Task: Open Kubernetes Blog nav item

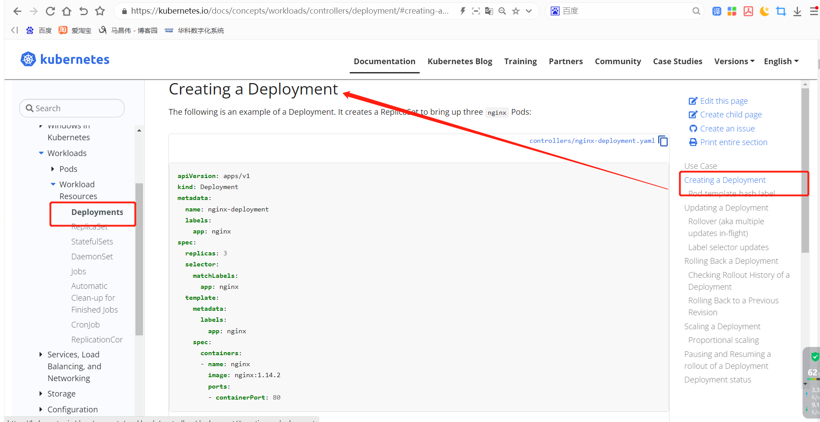Action: click(460, 62)
